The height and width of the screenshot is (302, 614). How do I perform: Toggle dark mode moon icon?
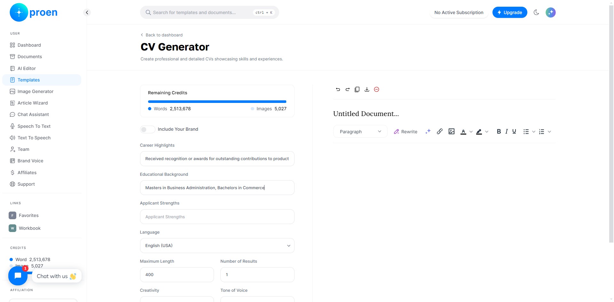536,12
